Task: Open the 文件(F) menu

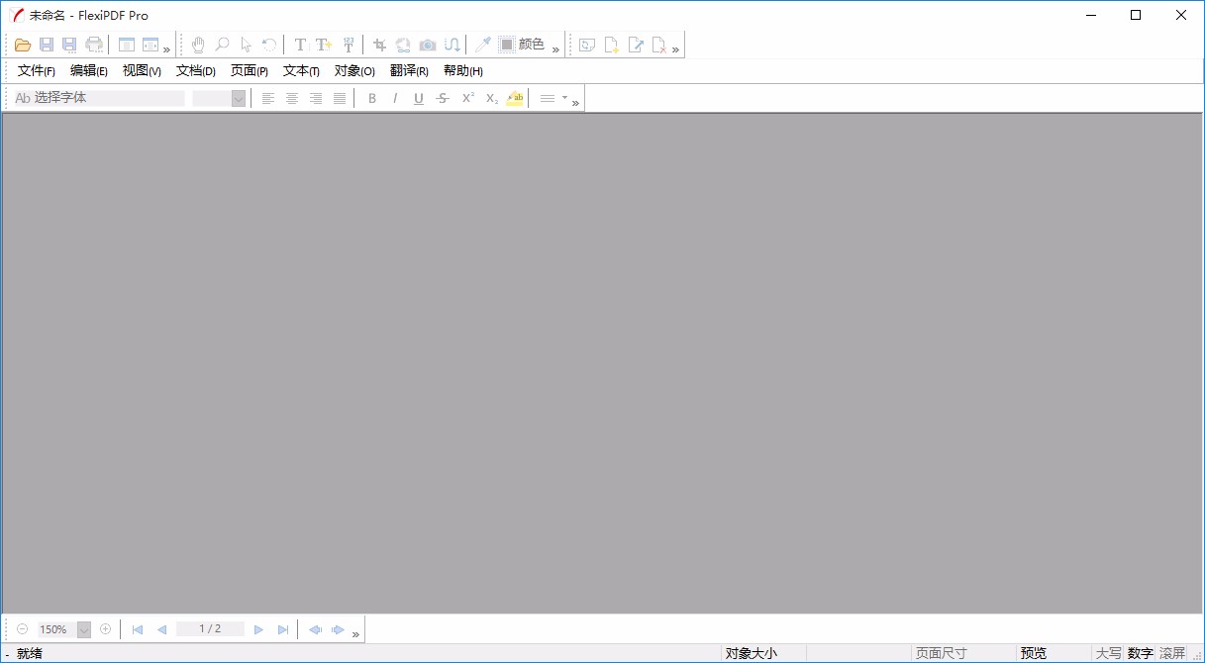Action: tap(35, 70)
